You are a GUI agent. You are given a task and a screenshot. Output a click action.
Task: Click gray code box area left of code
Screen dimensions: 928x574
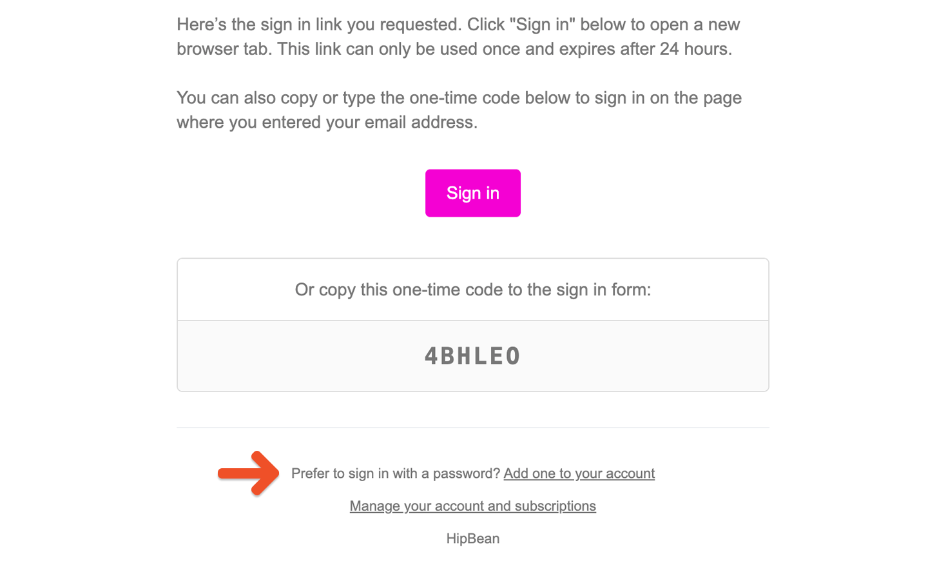coord(300,356)
